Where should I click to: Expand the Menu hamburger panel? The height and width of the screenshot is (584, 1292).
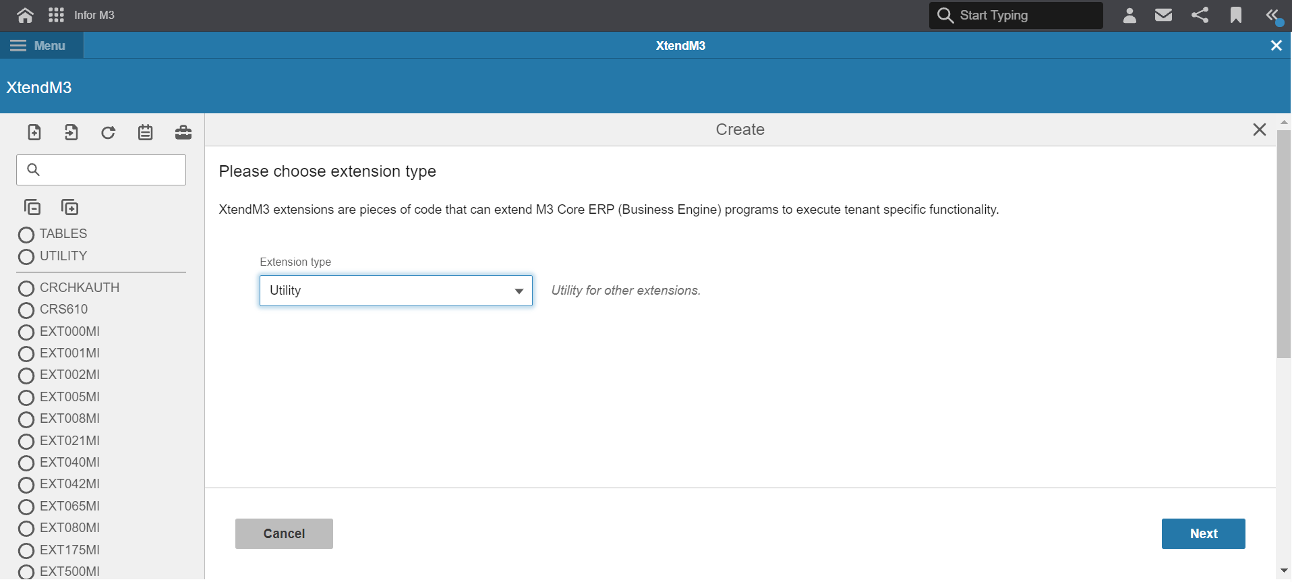[x=38, y=46]
